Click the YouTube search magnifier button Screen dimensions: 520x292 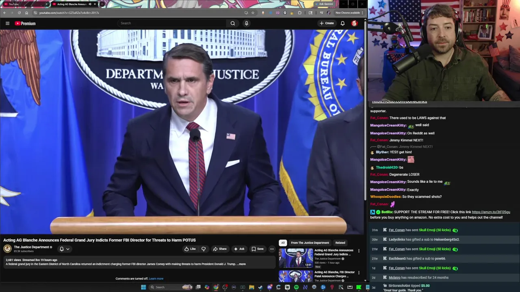(x=233, y=23)
